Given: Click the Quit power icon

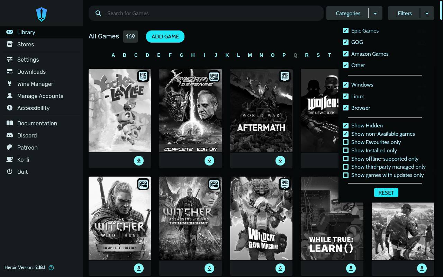Looking at the screenshot, I should (10, 172).
